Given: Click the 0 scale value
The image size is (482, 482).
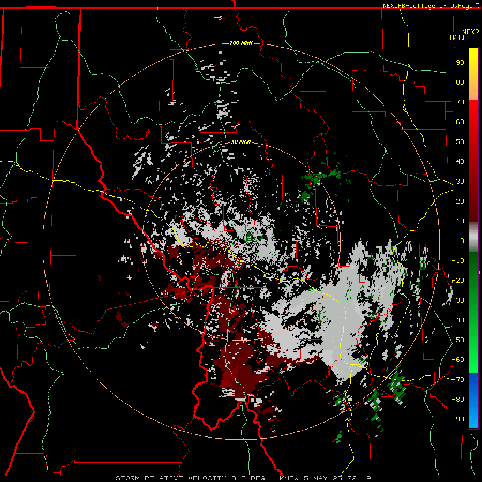Looking at the screenshot, I should (x=462, y=240).
